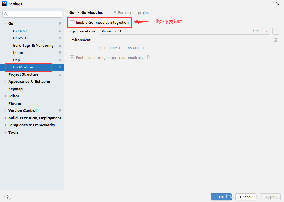Open Keymap settings
This screenshot has width=284, height=202.
[x=15, y=89]
